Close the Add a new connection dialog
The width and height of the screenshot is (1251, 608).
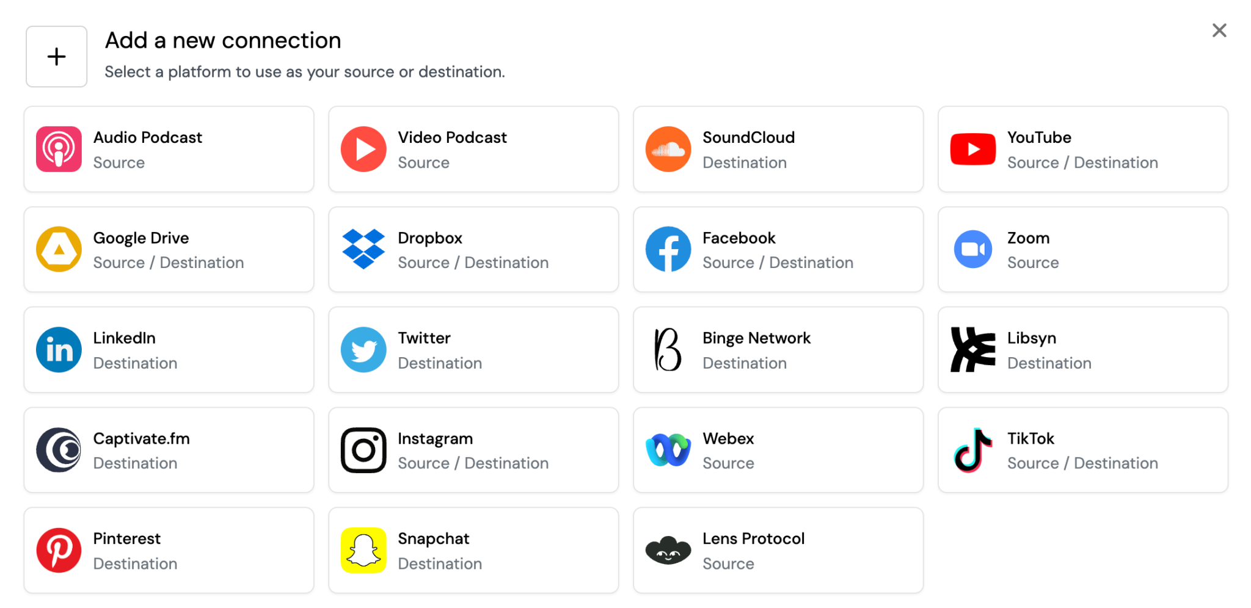point(1219,30)
